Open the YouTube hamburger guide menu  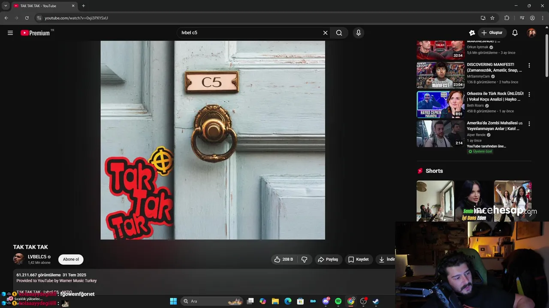click(x=10, y=33)
